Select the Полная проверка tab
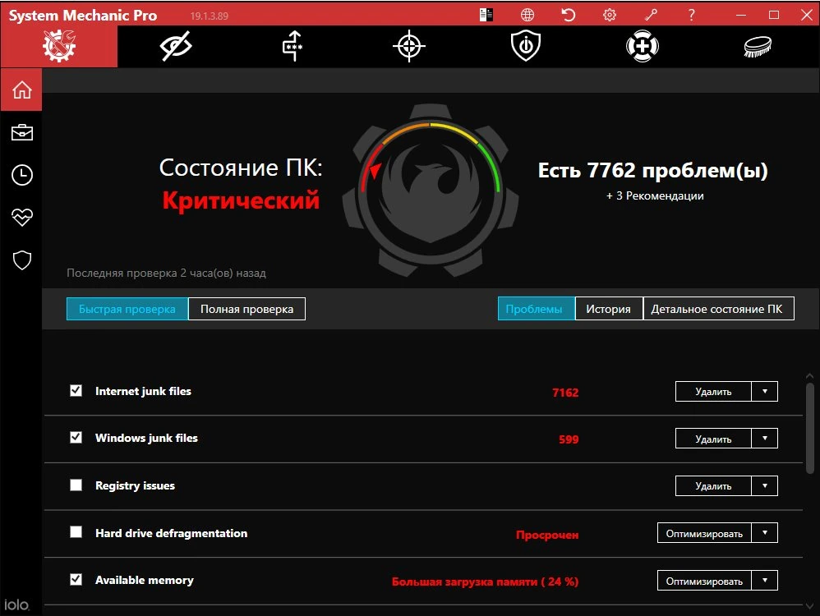This screenshot has width=820, height=616. tap(246, 309)
